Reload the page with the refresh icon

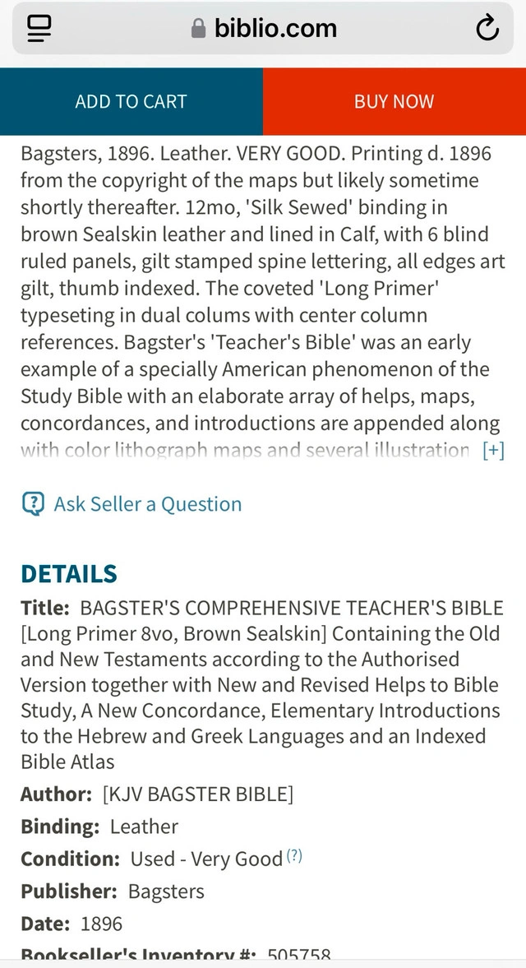tap(487, 29)
